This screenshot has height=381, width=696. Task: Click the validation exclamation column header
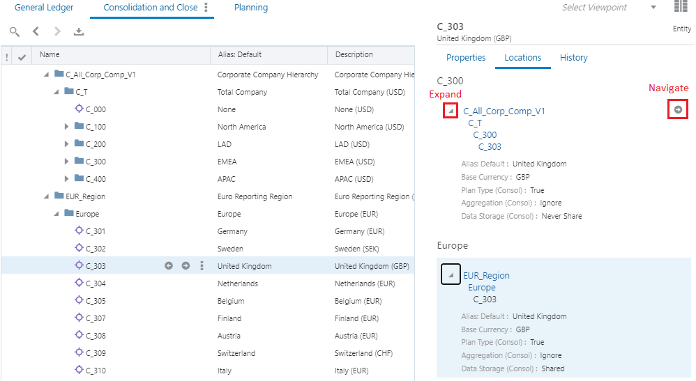click(x=7, y=57)
